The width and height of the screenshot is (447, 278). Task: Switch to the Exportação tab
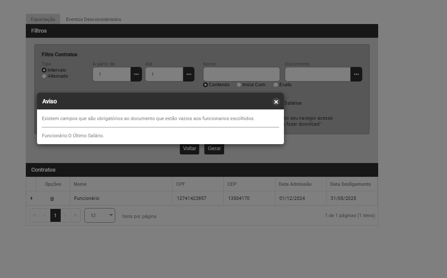(43, 19)
